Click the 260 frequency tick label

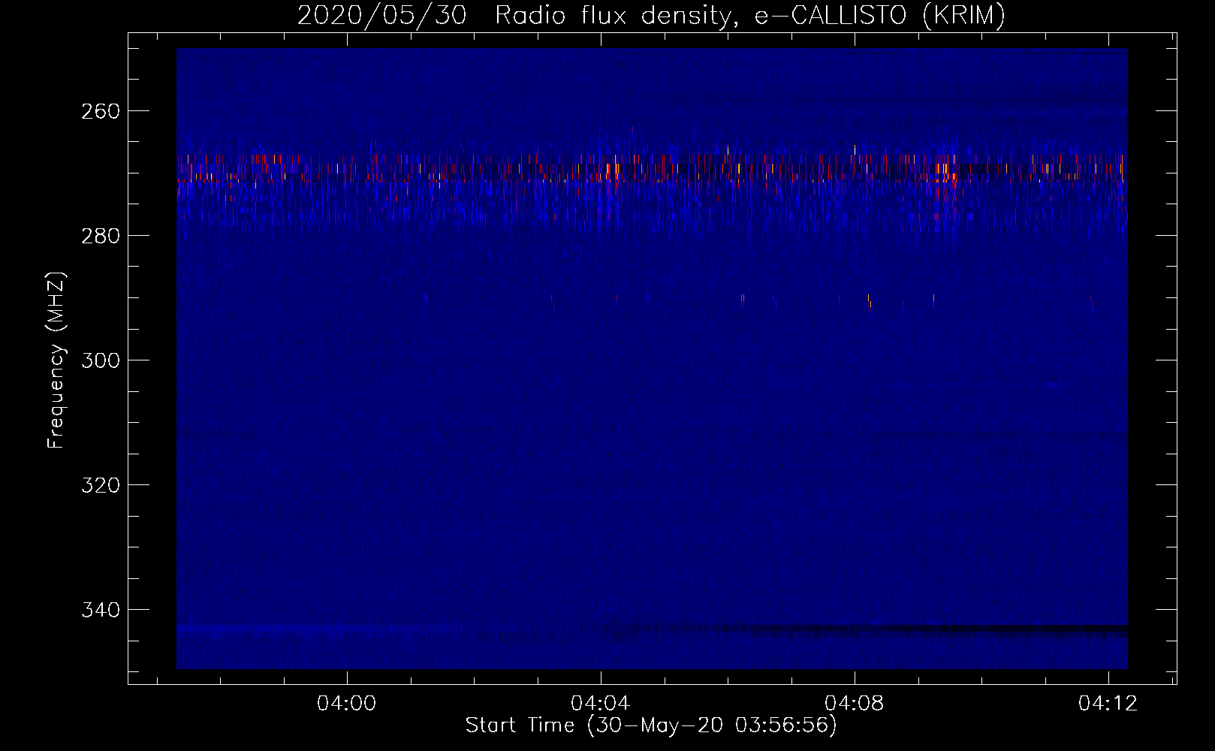click(x=100, y=111)
